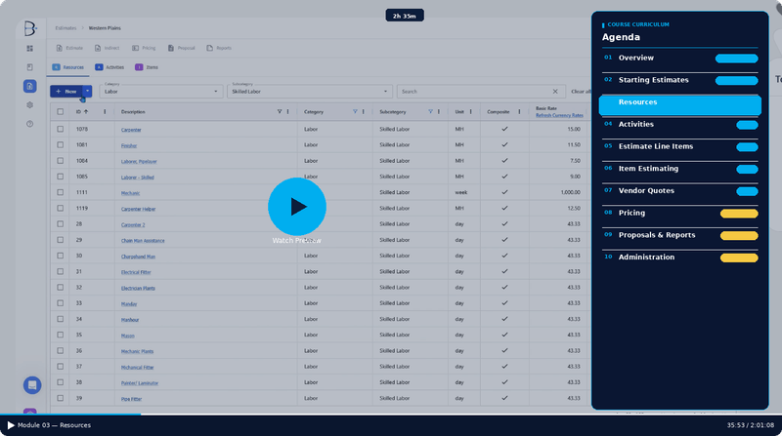Select Starting Estimates in the Agenda
The width and height of the screenshot is (782, 436).
click(x=679, y=80)
